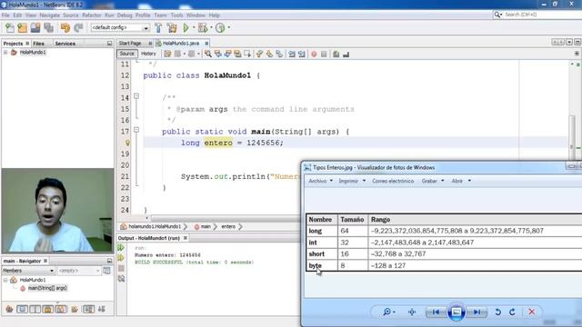The width and height of the screenshot is (582, 327).
Task: Open the Profile Project dropdown arrow
Action: (228, 28)
